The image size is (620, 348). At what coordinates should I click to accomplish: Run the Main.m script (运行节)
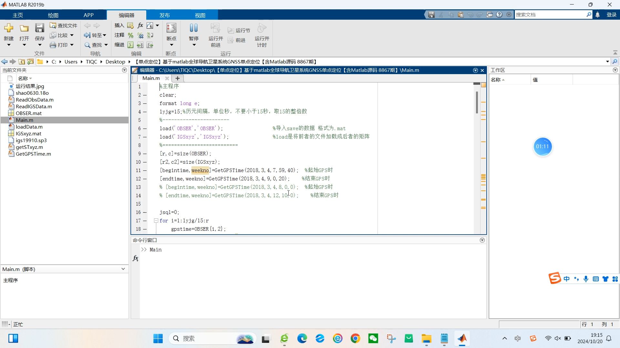pyautogui.click(x=239, y=30)
